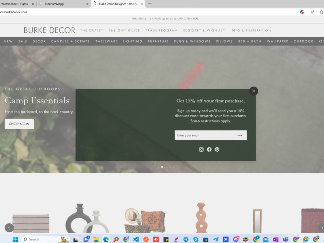Click the striped rug product thumbnail

point(31,223)
